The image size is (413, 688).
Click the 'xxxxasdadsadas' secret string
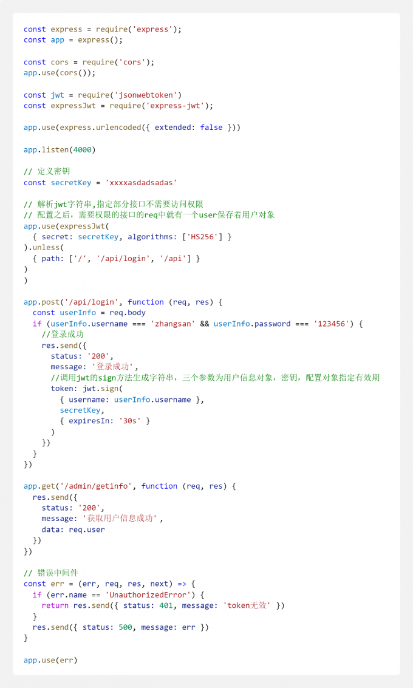[x=141, y=183]
